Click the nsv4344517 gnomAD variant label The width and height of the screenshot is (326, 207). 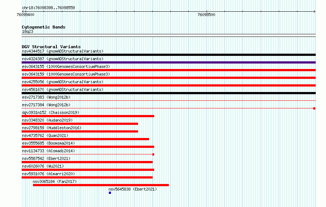tap(63, 51)
